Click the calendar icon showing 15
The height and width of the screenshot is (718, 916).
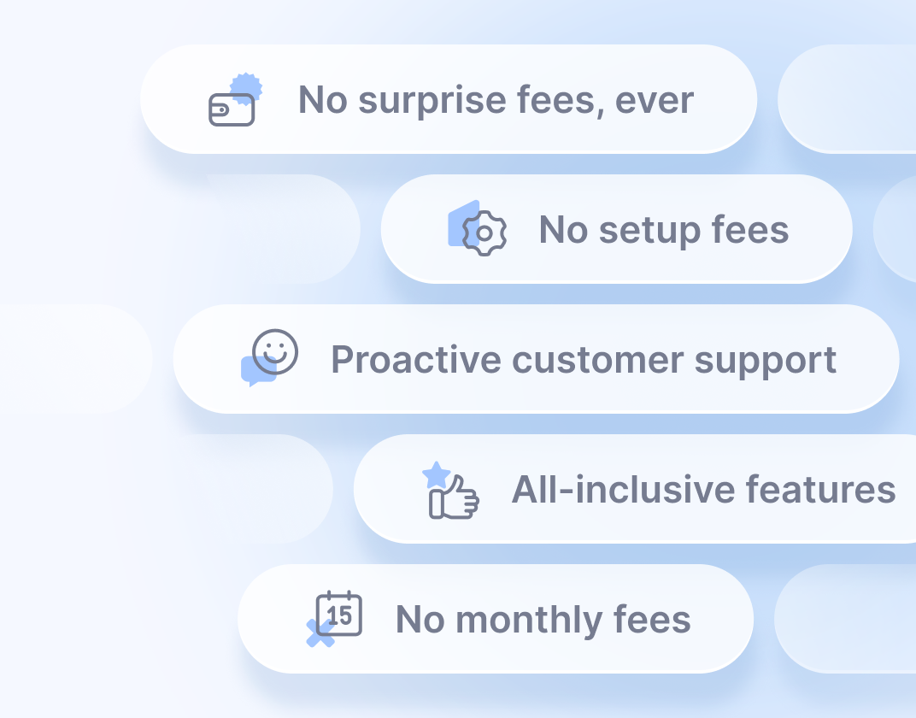(339, 614)
